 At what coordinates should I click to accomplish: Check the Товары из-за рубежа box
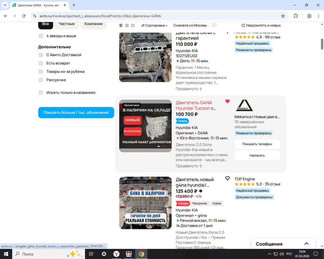coord(41,72)
